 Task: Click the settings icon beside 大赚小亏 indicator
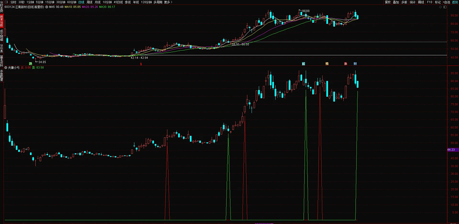click(6, 68)
